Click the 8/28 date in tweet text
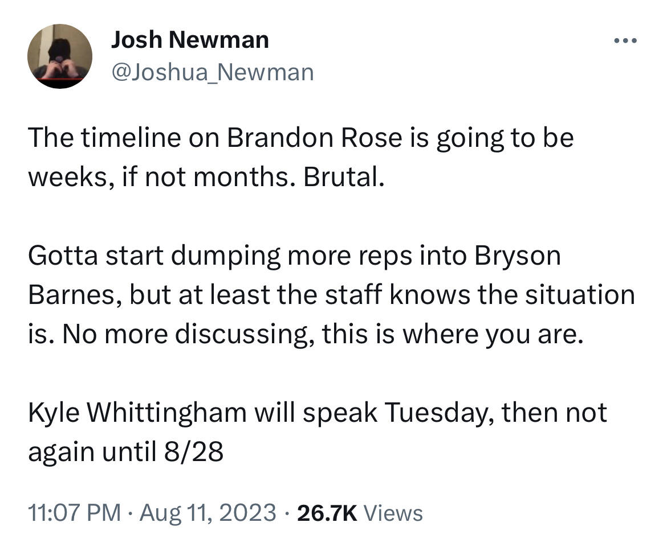 point(194,452)
